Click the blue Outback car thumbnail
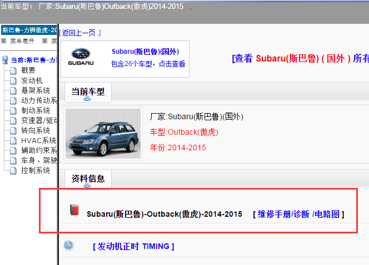 pos(103,134)
